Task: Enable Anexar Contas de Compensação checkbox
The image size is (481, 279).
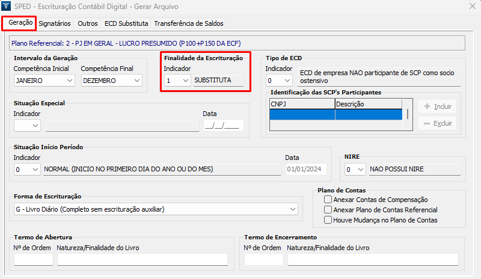Action: (x=328, y=200)
